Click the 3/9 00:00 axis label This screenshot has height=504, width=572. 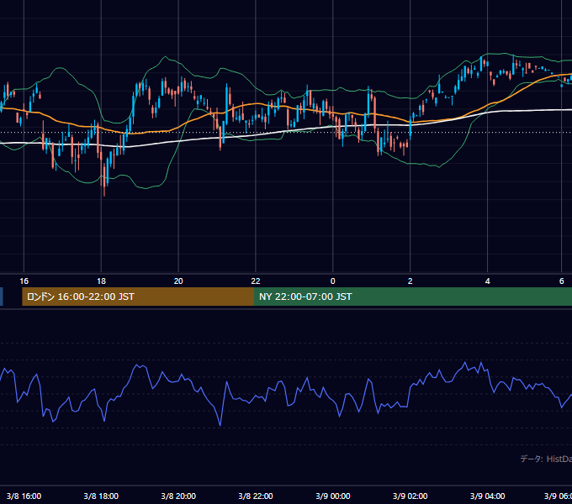pyautogui.click(x=333, y=496)
